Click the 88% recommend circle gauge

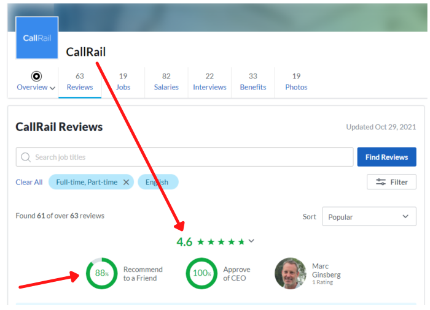pos(102,273)
